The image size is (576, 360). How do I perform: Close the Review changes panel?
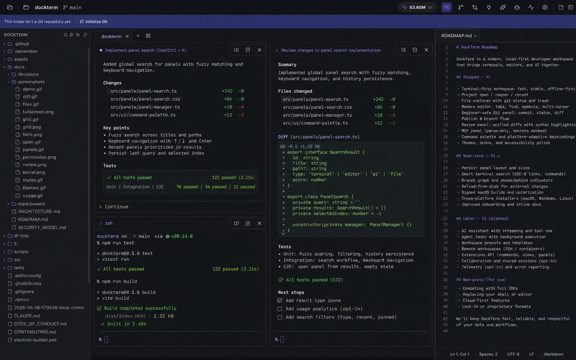(426, 50)
